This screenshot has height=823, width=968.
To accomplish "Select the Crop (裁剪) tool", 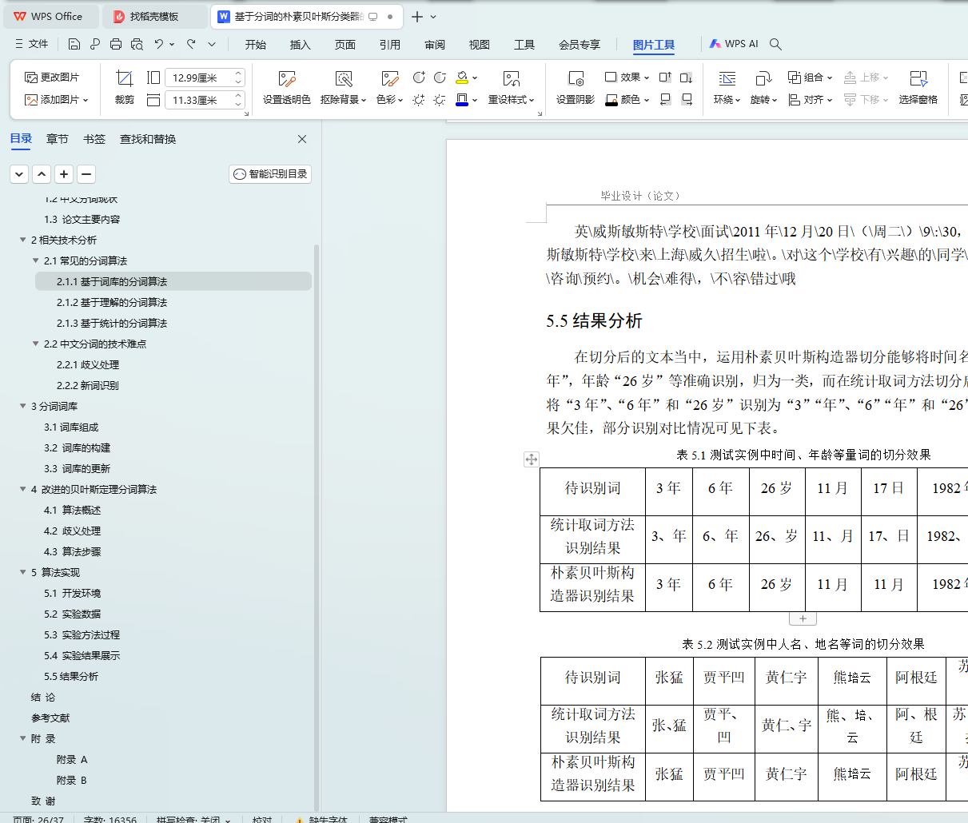I will (x=125, y=87).
